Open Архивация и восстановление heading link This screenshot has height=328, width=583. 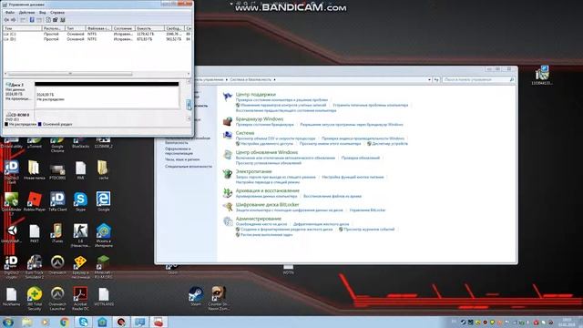point(267,190)
